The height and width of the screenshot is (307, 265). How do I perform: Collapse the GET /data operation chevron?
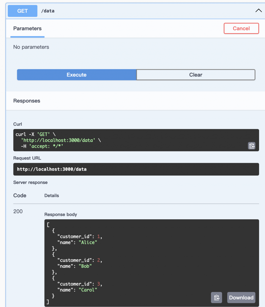tap(259, 11)
